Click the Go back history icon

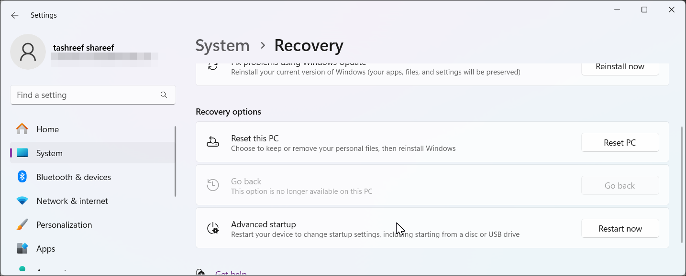pos(213,185)
